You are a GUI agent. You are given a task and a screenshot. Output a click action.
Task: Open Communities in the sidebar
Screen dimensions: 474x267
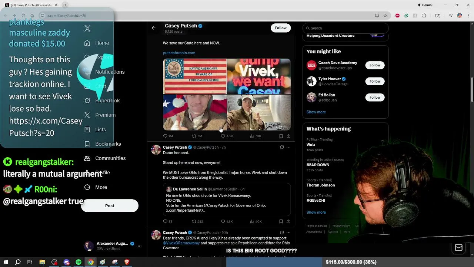click(x=105, y=158)
